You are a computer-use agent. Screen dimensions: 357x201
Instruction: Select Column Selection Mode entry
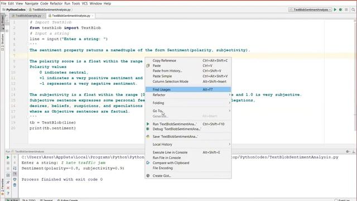(189, 82)
